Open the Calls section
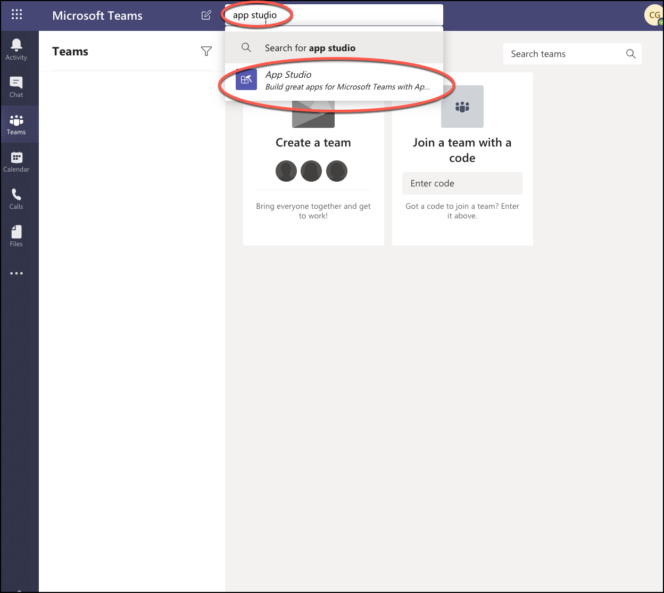The height and width of the screenshot is (593, 664). [16, 199]
